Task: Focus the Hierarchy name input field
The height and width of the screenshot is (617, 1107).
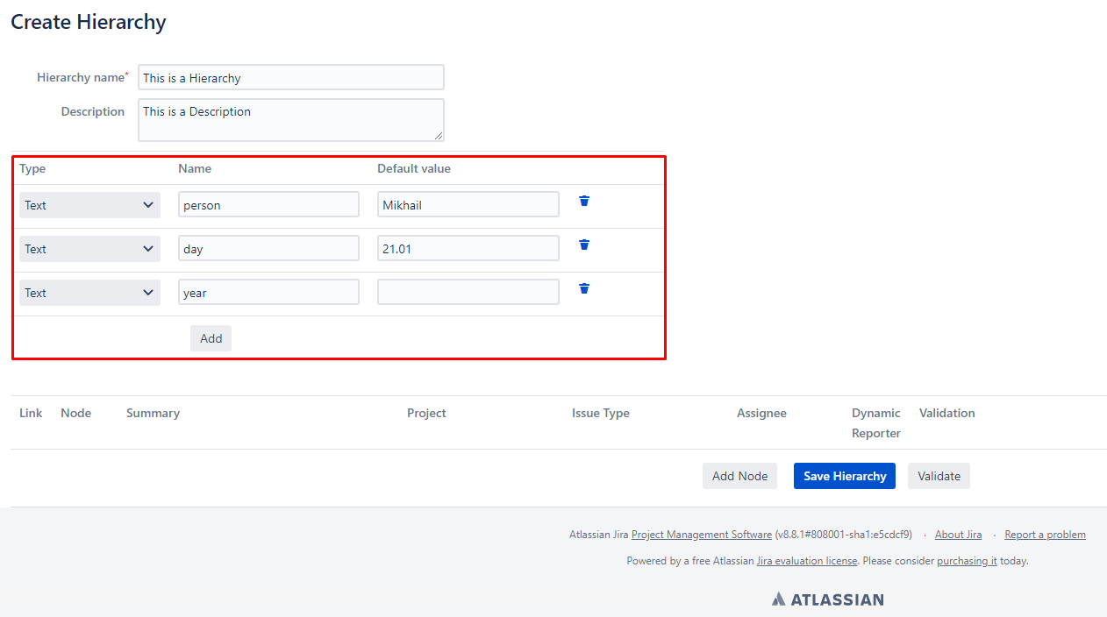Action: click(290, 78)
